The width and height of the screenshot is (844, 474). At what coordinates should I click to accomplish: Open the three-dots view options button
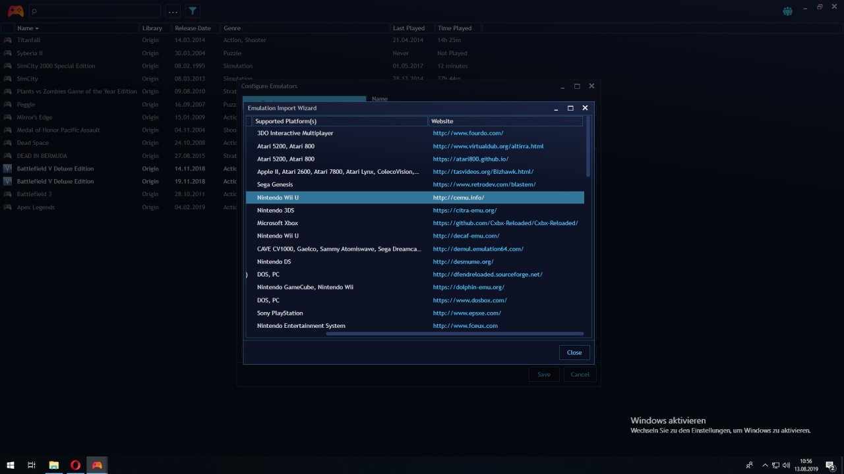pyautogui.click(x=173, y=11)
